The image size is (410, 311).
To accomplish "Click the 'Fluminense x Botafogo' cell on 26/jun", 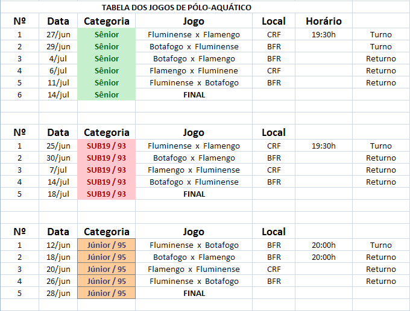I will (194, 281).
